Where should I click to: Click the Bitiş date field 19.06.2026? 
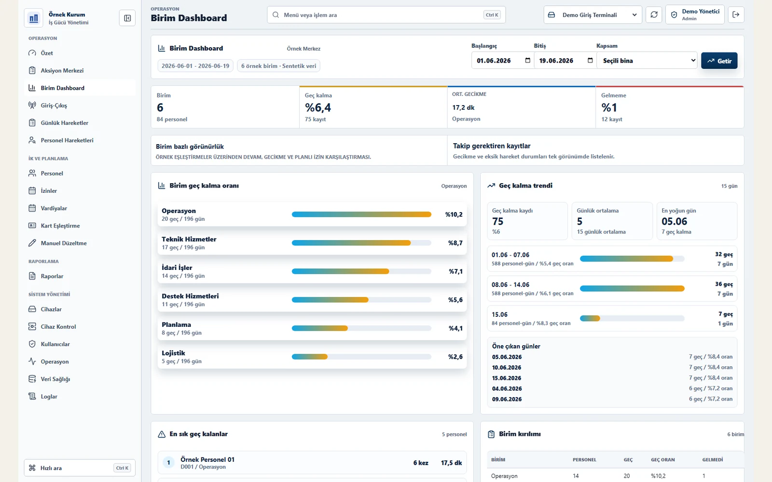pos(565,61)
